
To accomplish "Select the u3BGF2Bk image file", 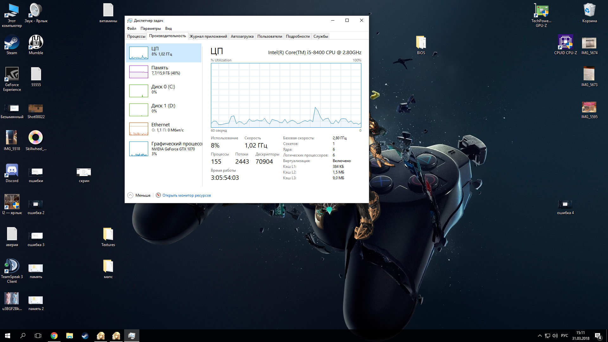I will 12,301.
